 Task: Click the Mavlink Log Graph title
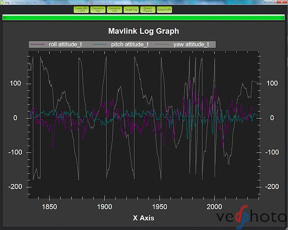click(x=143, y=31)
